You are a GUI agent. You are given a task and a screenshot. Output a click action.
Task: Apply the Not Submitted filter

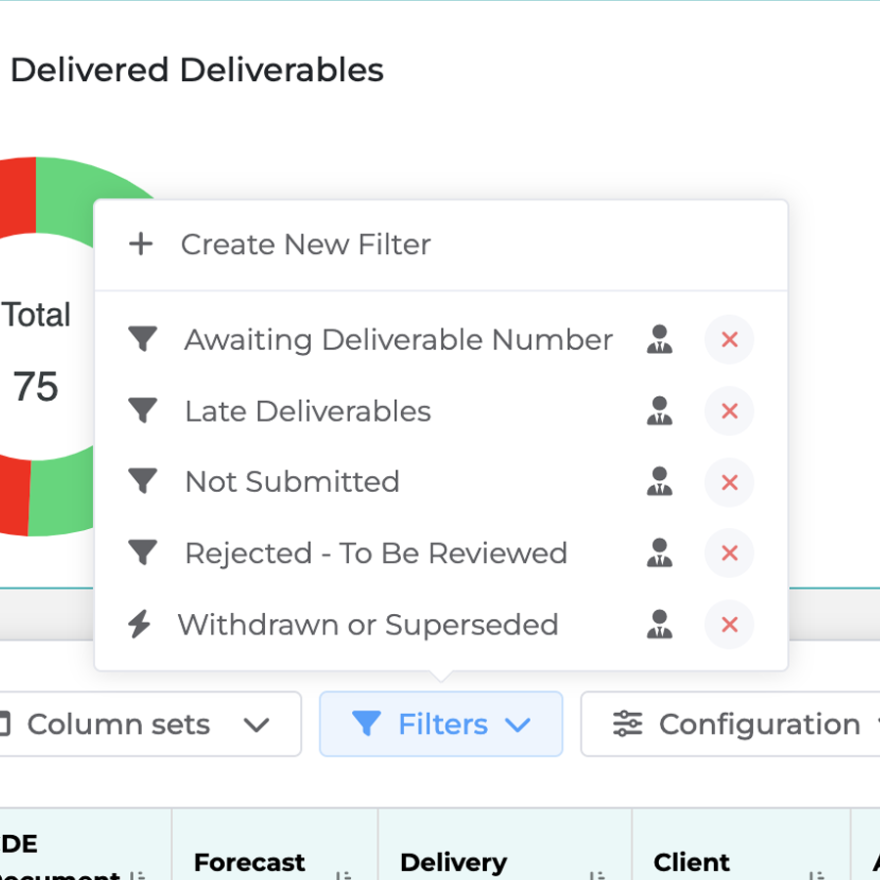pos(291,482)
